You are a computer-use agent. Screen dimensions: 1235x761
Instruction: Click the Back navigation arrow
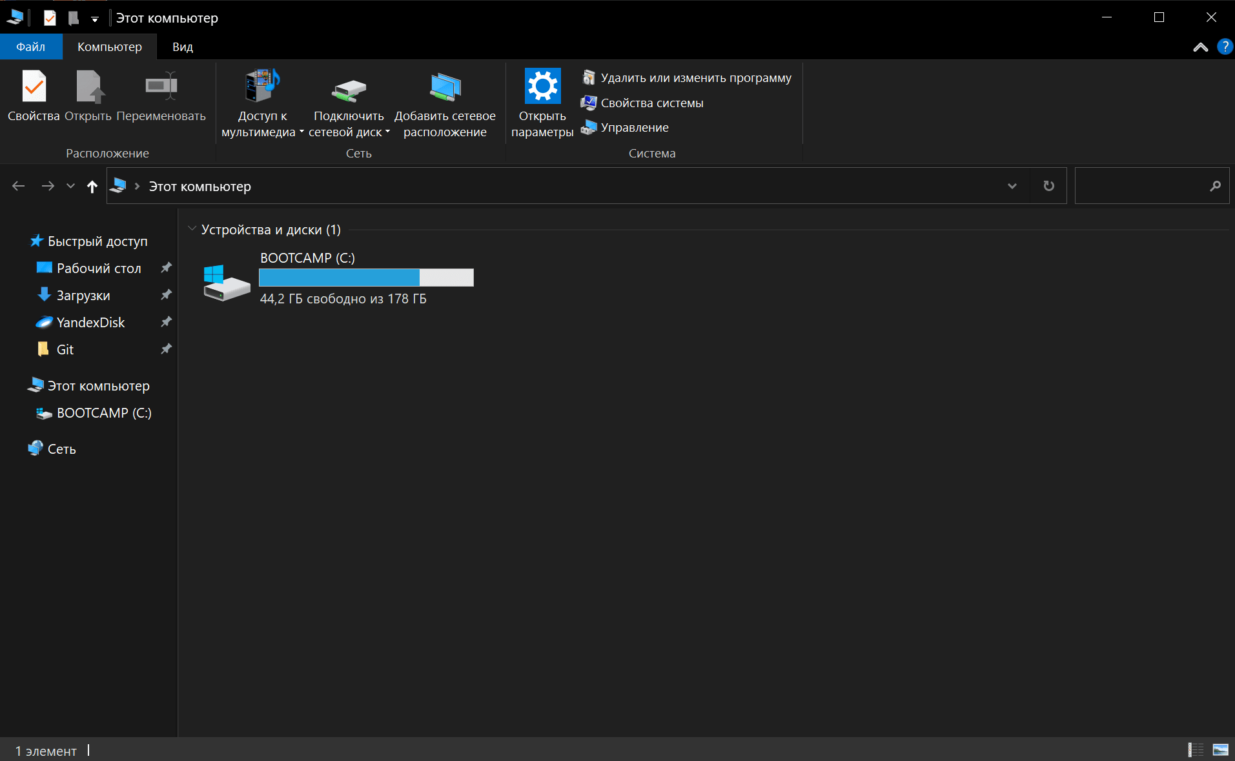click(19, 186)
